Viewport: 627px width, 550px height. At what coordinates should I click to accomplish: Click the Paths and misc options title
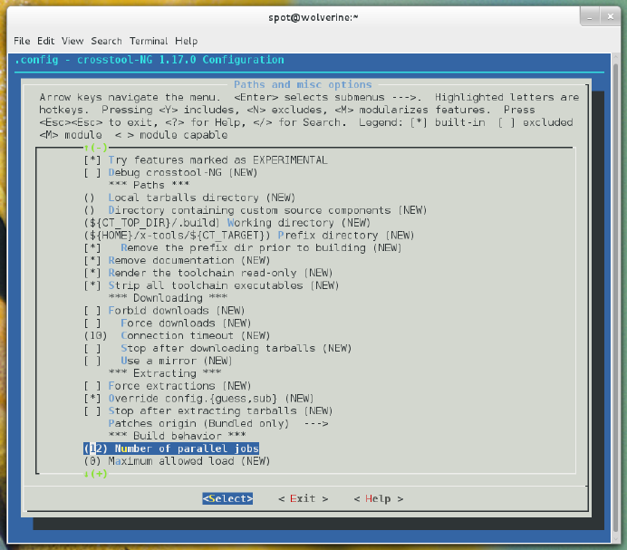click(x=303, y=84)
